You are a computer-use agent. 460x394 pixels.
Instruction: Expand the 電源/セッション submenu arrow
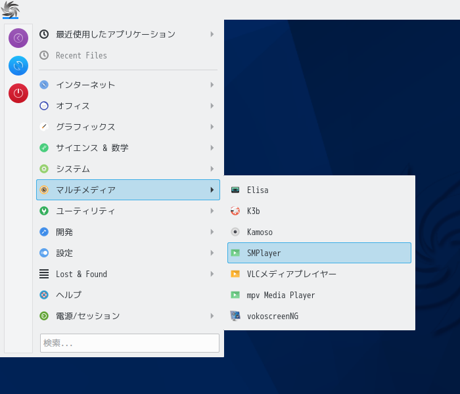212,316
